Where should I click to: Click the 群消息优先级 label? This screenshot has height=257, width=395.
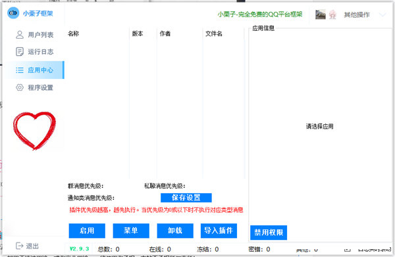tap(86, 186)
